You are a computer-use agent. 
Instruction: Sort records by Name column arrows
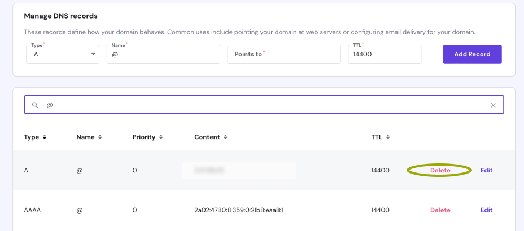click(100, 137)
